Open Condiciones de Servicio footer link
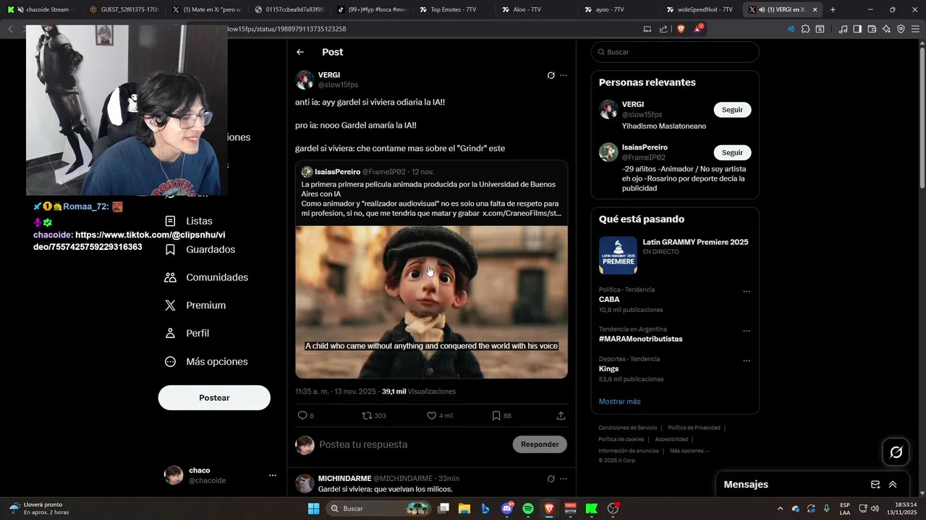The width and height of the screenshot is (926, 520). (627, 428)
